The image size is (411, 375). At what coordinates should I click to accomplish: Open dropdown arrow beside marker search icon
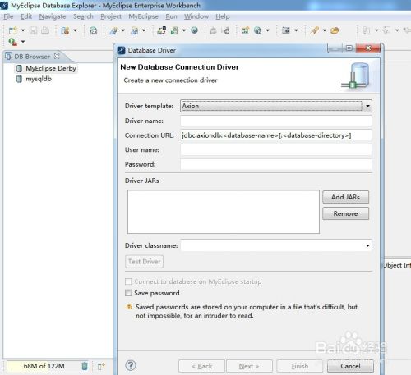(x=325, y=30)
